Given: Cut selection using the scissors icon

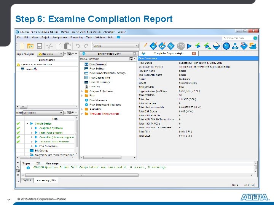Looking at the screenshot, I should click(49, 46).
